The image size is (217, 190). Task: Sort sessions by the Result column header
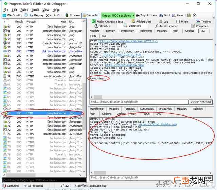click(19, 22)
